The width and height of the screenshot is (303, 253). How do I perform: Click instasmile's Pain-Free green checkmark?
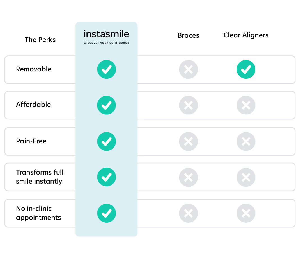(x=107, y=141)
